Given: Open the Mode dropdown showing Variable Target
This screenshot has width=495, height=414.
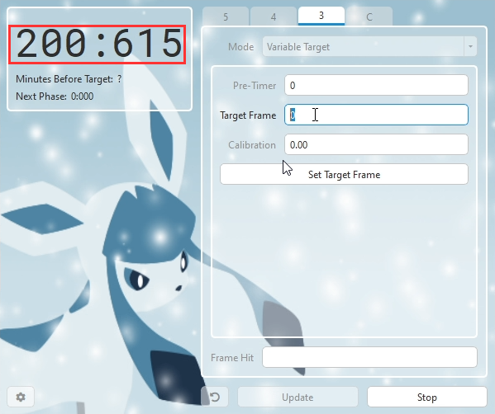Looking at the screenshot, I should [369, 47].
